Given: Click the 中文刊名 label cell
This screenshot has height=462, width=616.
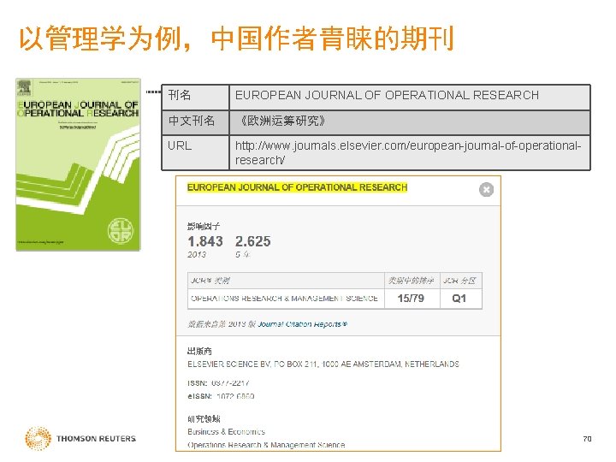Looking at the screenshot, I should point(195,122).
